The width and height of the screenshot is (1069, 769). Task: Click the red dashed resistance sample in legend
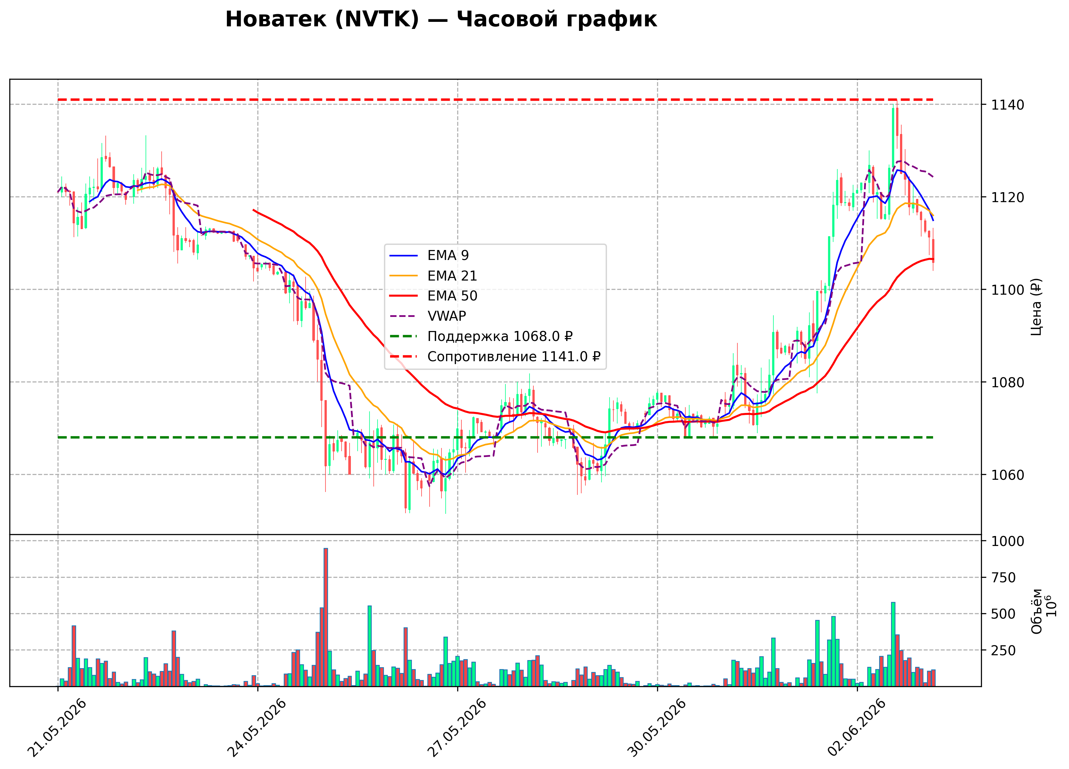point(404,357)
